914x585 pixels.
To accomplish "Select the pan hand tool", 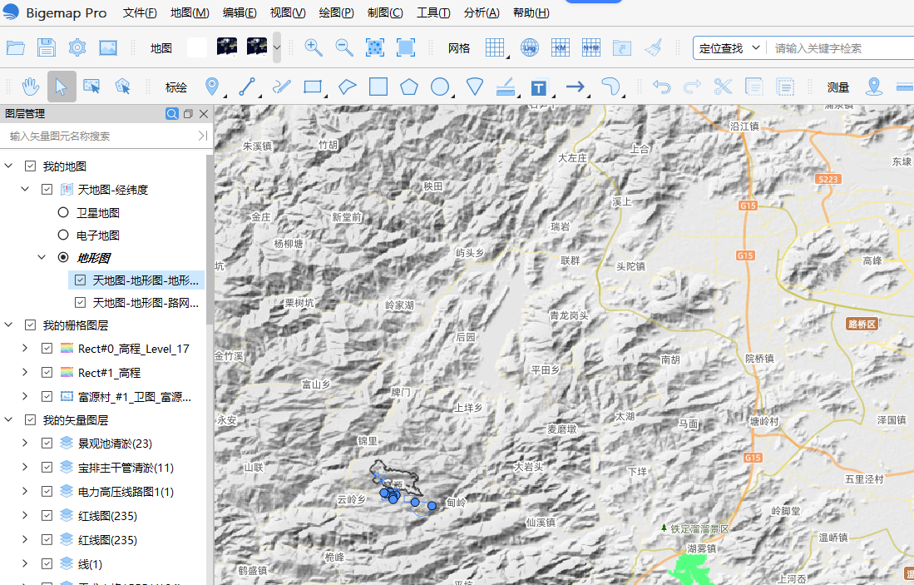I will pos(30,87).
